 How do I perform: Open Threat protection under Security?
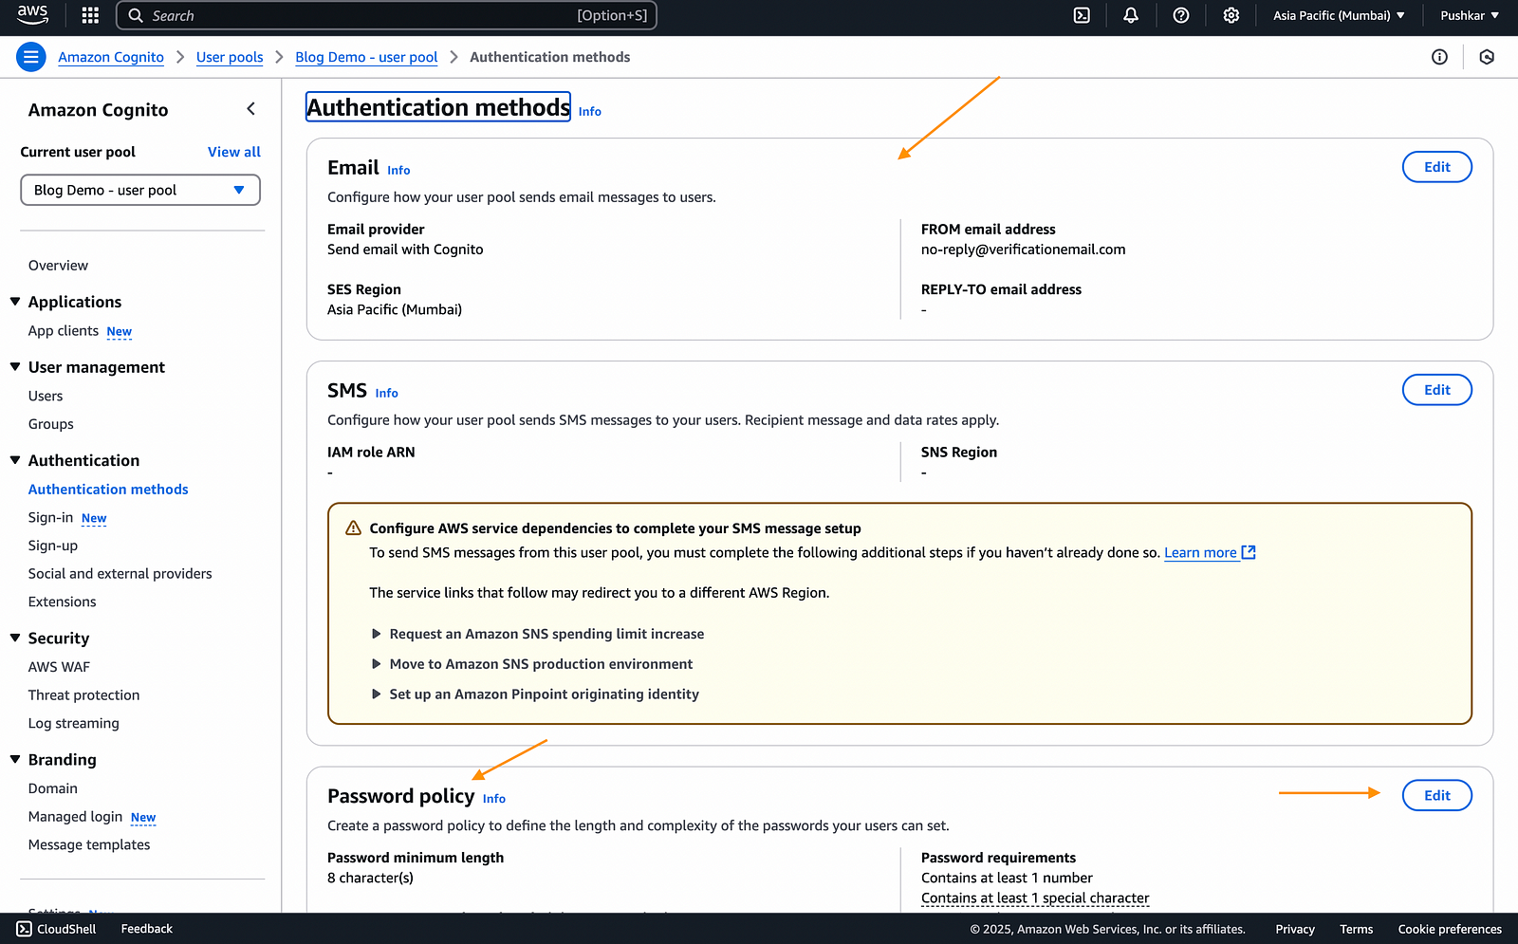click(x=83, y=695)
